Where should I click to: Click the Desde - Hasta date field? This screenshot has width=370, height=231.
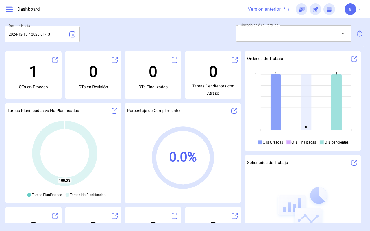42,34
